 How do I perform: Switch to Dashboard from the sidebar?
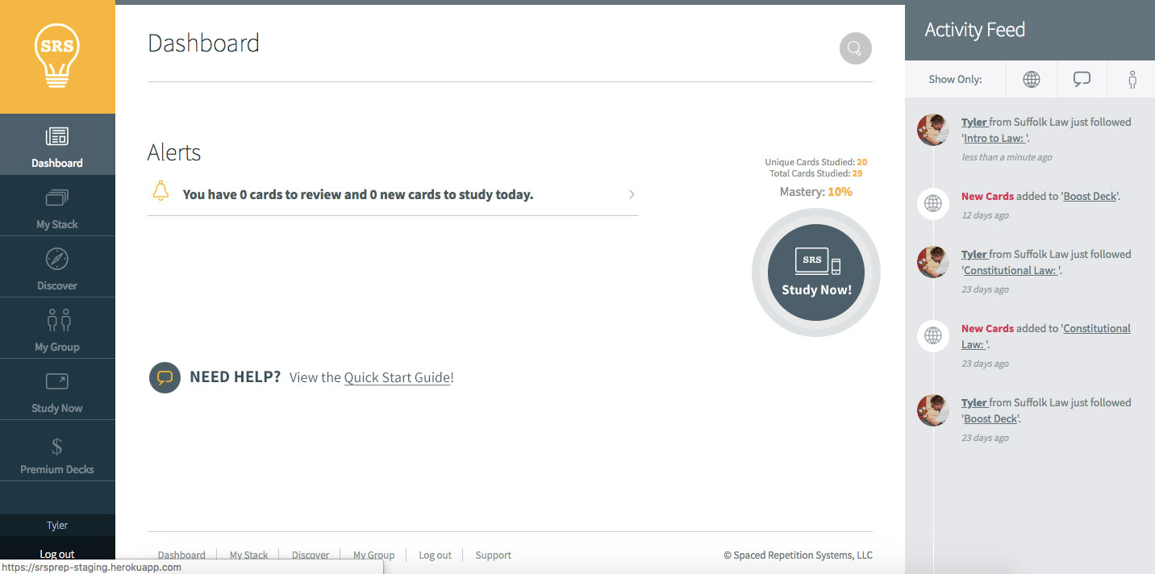point(57,144)
